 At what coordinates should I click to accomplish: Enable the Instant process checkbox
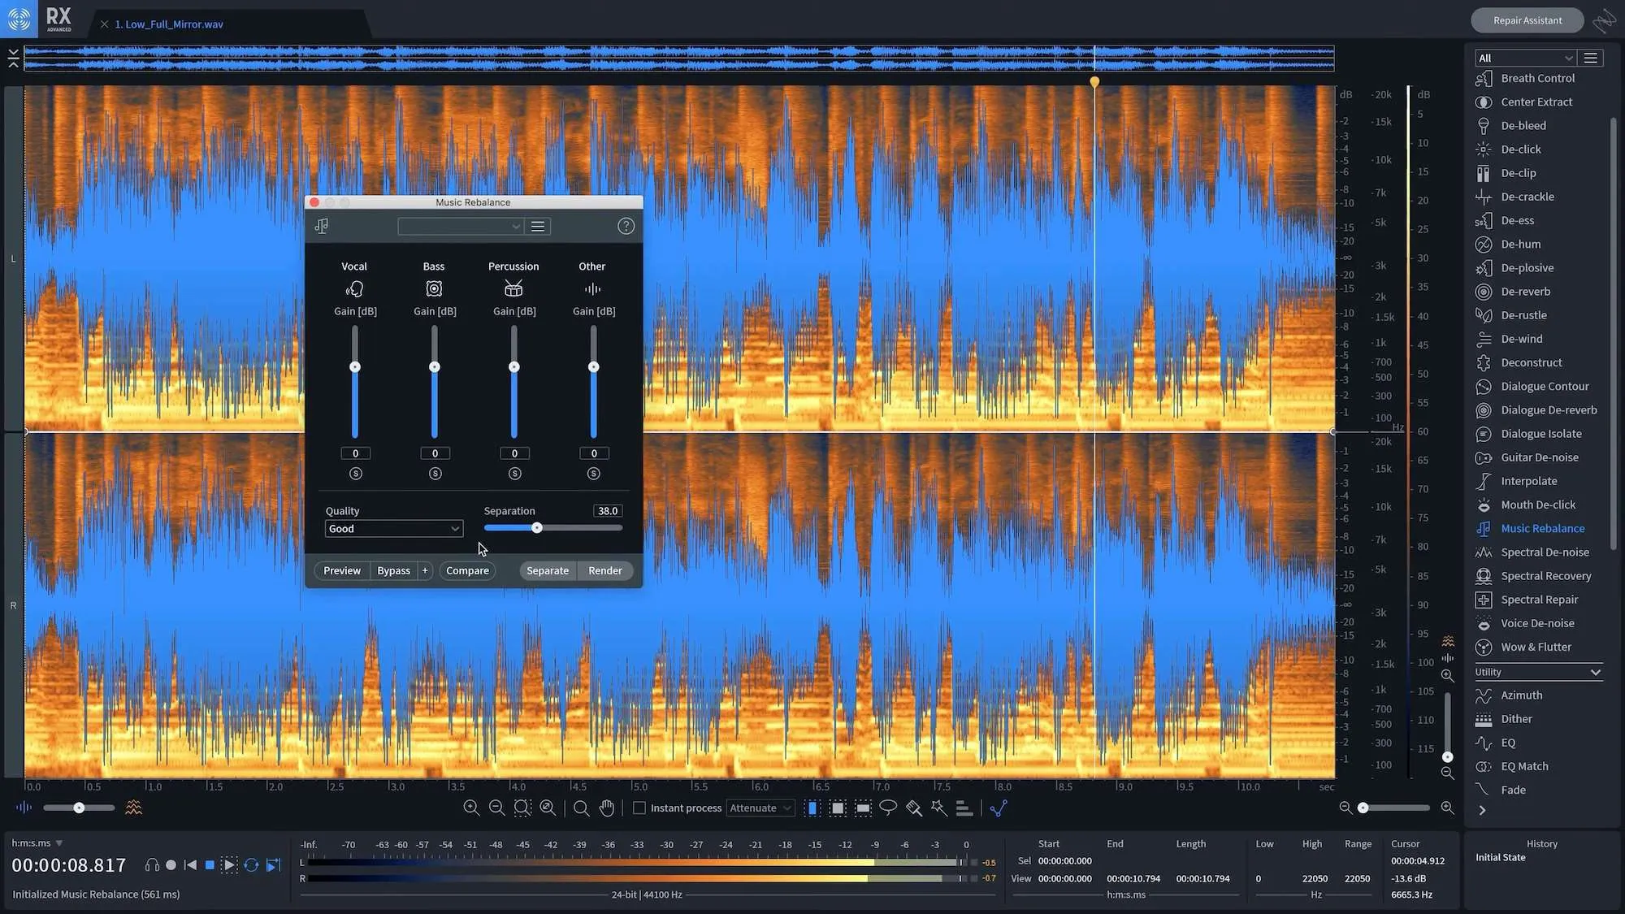click(639, 808)
